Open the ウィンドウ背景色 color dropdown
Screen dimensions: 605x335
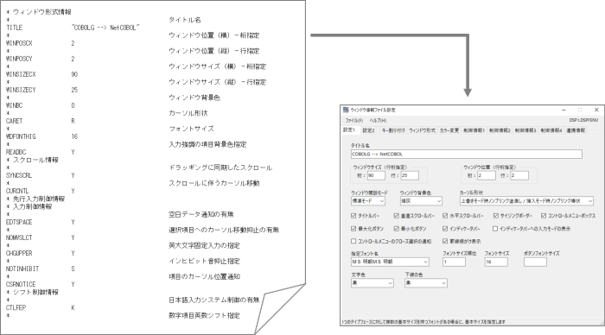[x=421, y=201]
